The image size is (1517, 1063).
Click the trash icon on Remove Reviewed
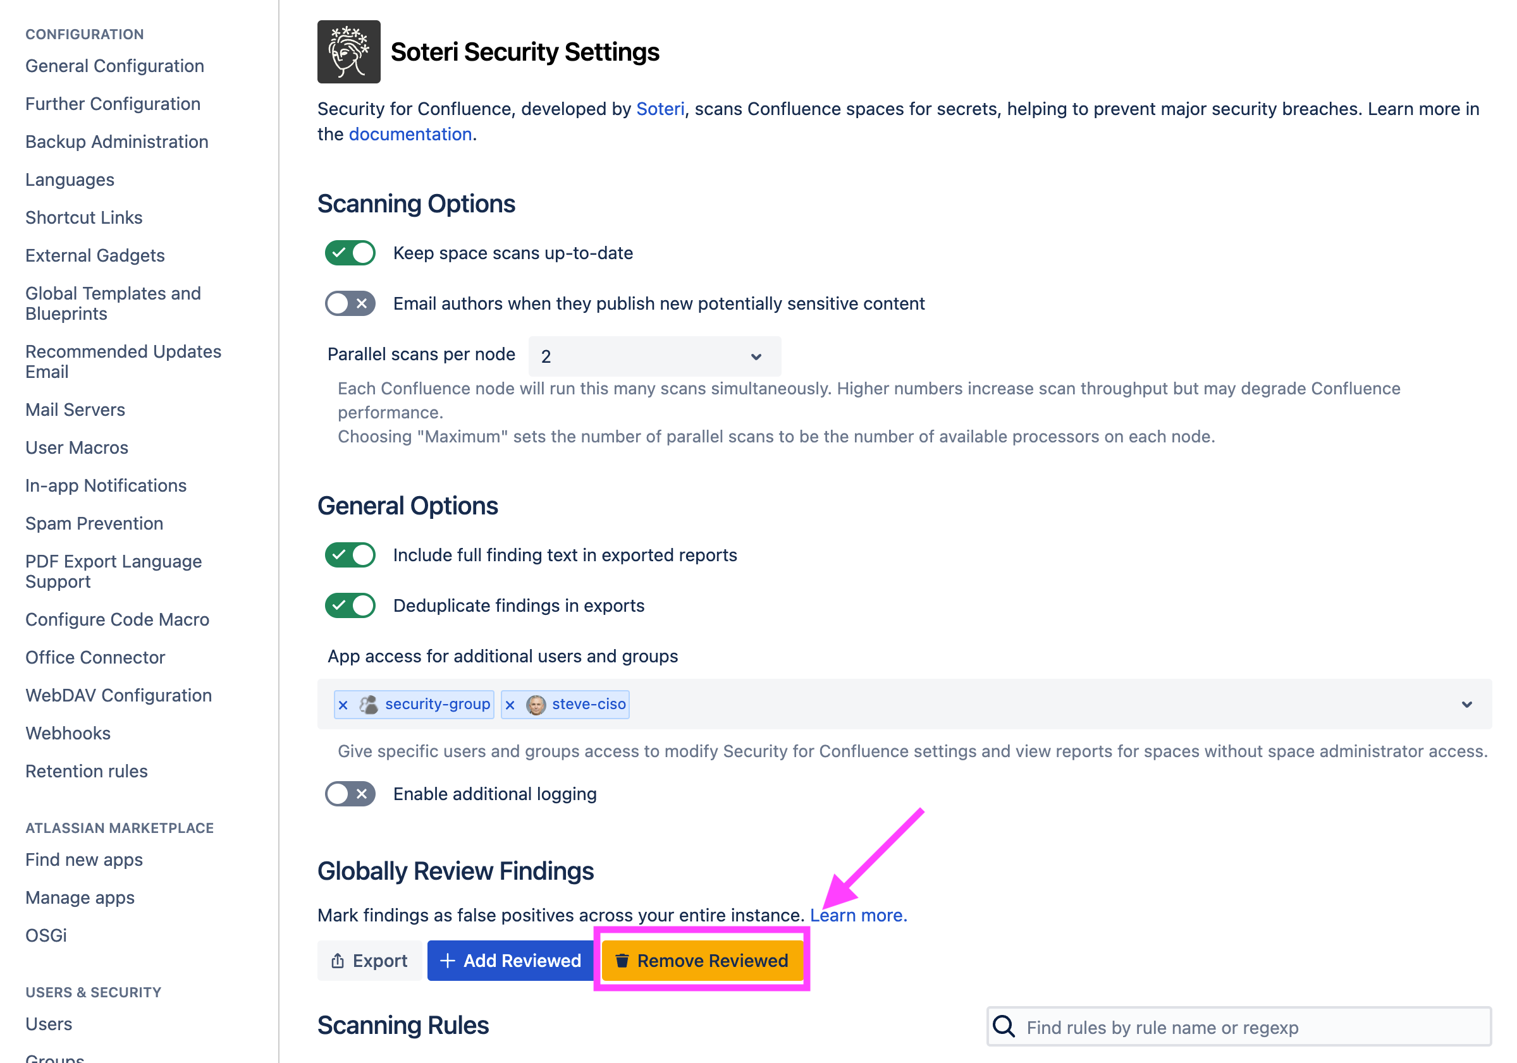(622, 961)
